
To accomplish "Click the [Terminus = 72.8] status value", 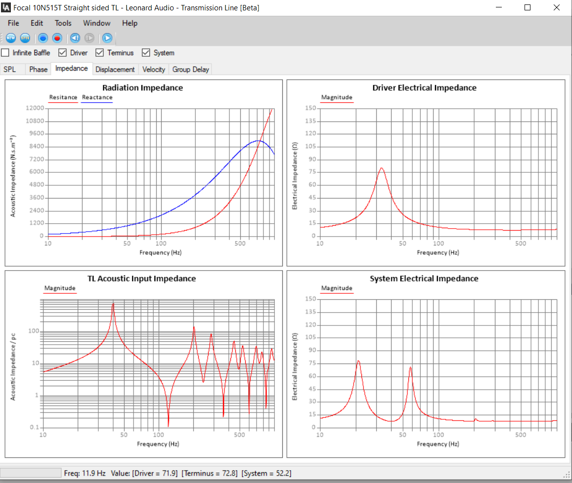I will (210, 473).
